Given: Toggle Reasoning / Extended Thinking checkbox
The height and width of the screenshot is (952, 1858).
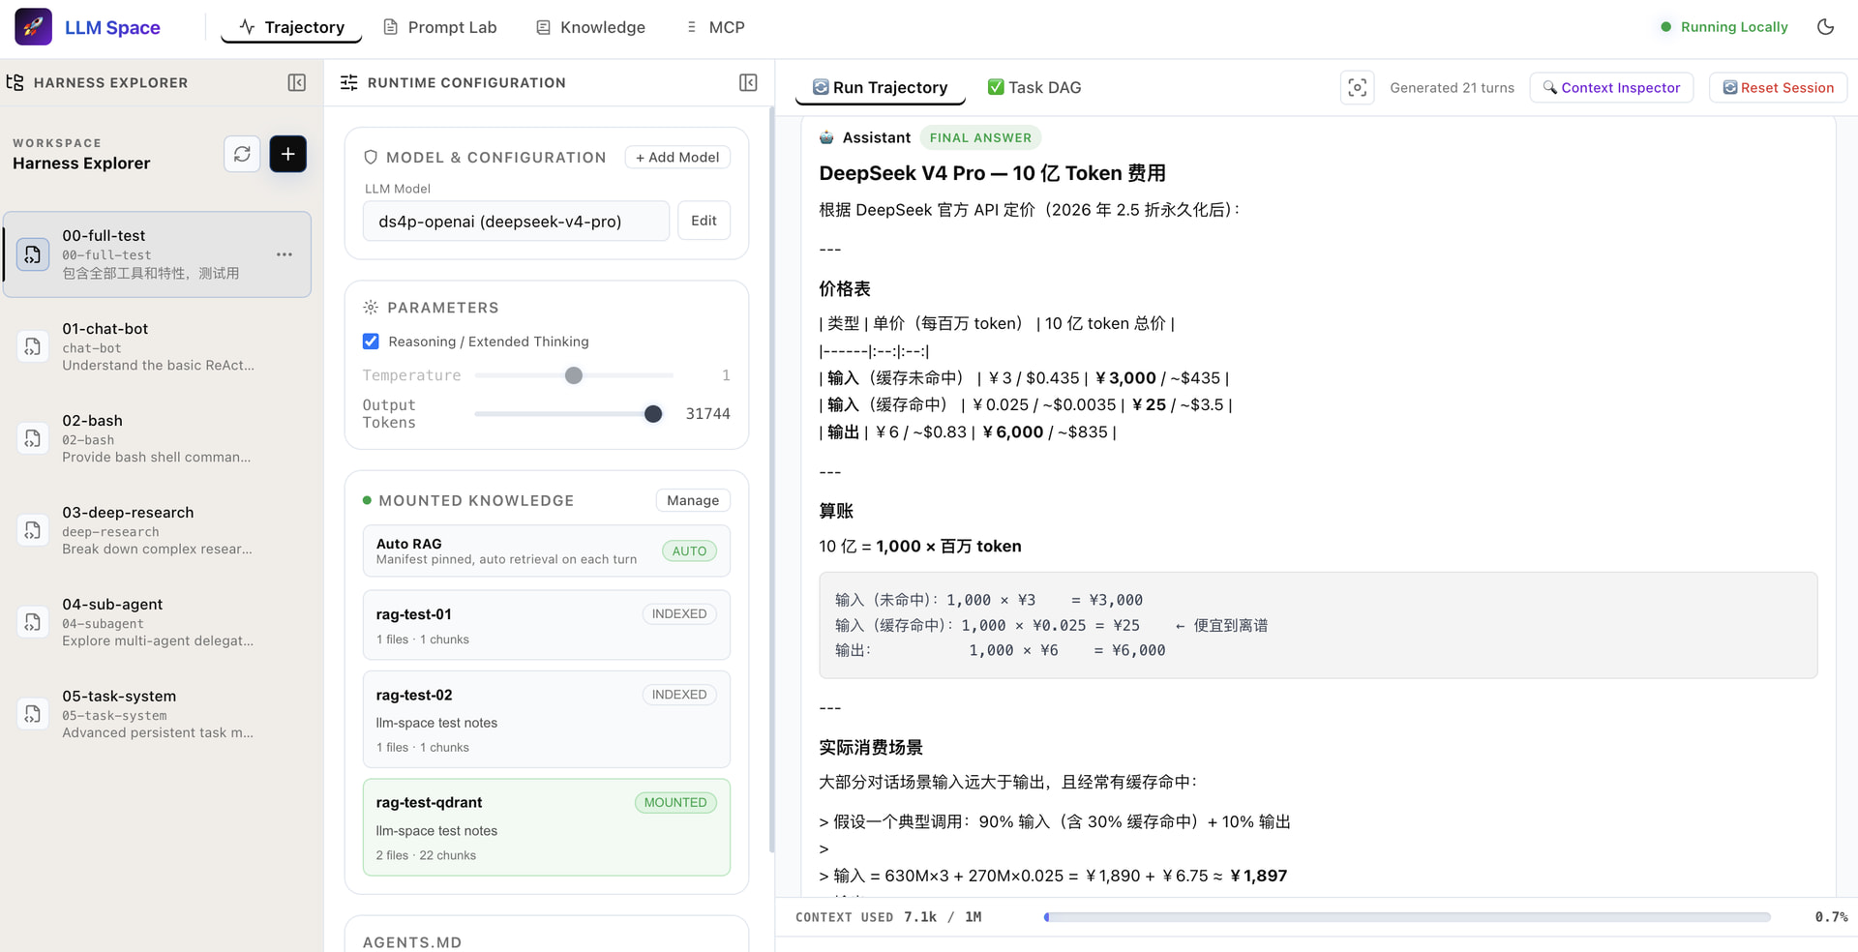Looking at the screenshot, I should coord(371,342).
